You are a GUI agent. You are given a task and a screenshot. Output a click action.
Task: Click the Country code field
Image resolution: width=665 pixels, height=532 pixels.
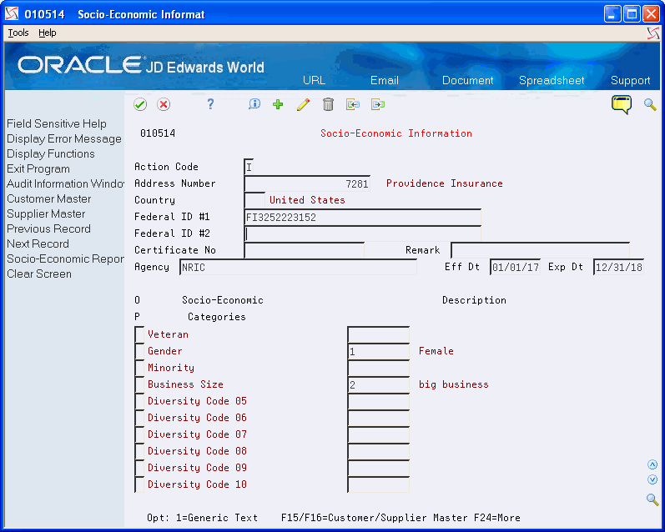tap(254, 200)
